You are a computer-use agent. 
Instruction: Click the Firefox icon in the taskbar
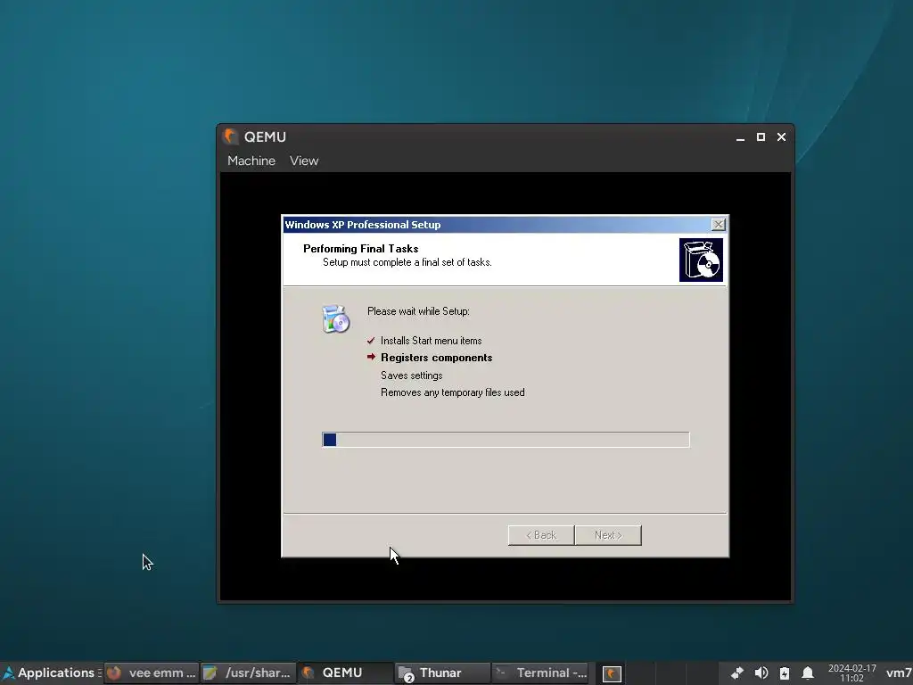(114, 673)
